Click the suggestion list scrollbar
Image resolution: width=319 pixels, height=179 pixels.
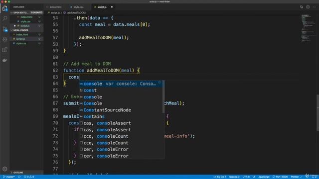click(x=163, y=96)
